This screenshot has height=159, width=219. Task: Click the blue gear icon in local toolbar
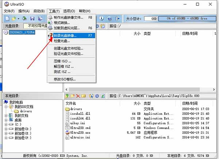coord(97,96)
